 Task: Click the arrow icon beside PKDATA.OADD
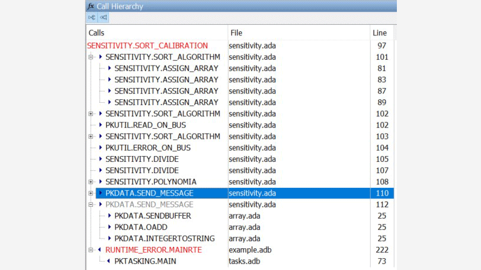click(109, 227)
